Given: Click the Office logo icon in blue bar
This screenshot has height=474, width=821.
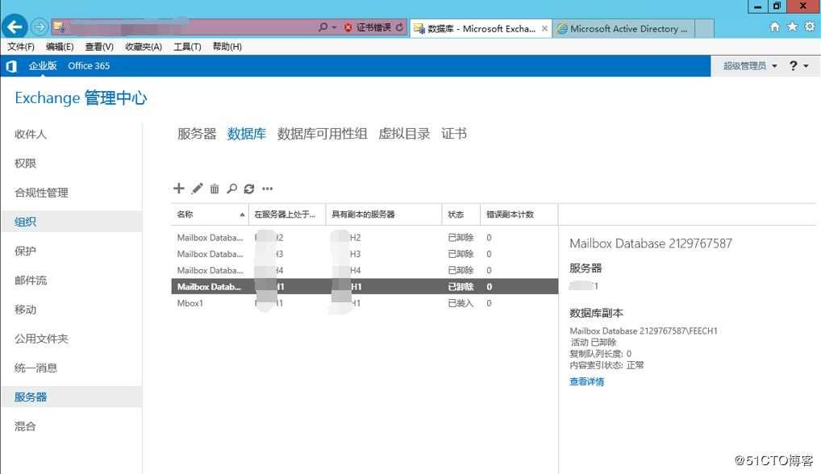Looking at the screenshot, I should pos(11,66).
